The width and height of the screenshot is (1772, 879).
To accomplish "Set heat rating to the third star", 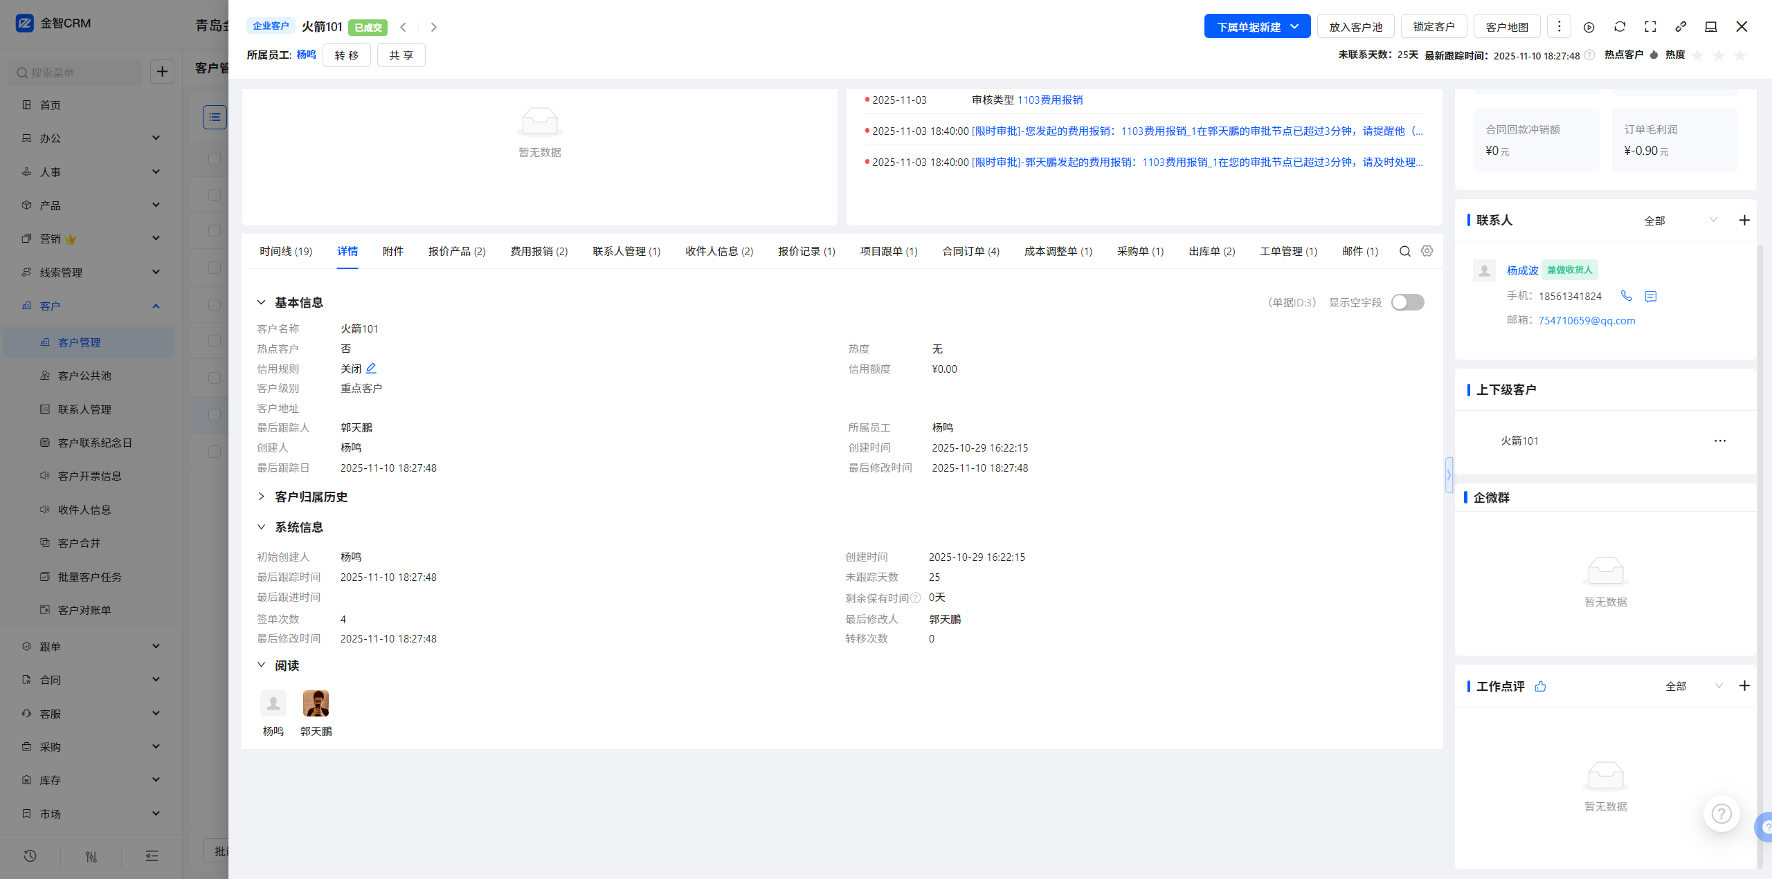I will [1740, 55].
